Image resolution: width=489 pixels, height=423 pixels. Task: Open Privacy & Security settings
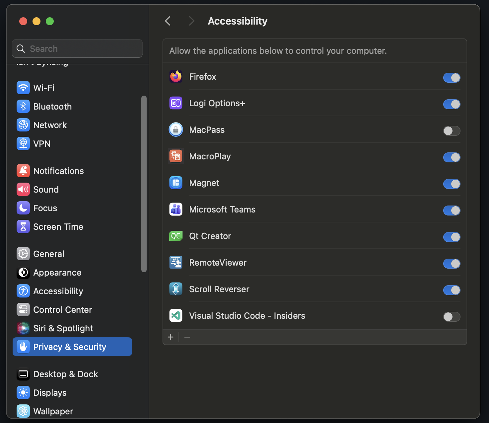tap(70, 346)
